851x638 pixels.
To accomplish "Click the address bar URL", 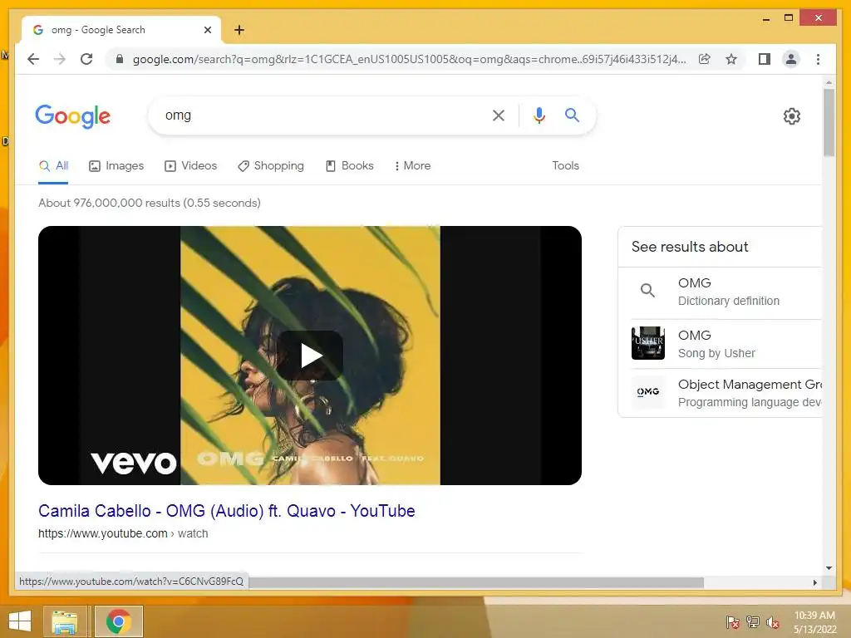I will 409,59.
